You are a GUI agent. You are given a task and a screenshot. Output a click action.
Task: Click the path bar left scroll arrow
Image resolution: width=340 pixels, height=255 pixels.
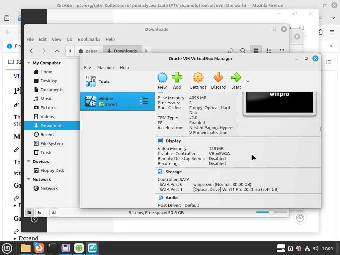70,51
